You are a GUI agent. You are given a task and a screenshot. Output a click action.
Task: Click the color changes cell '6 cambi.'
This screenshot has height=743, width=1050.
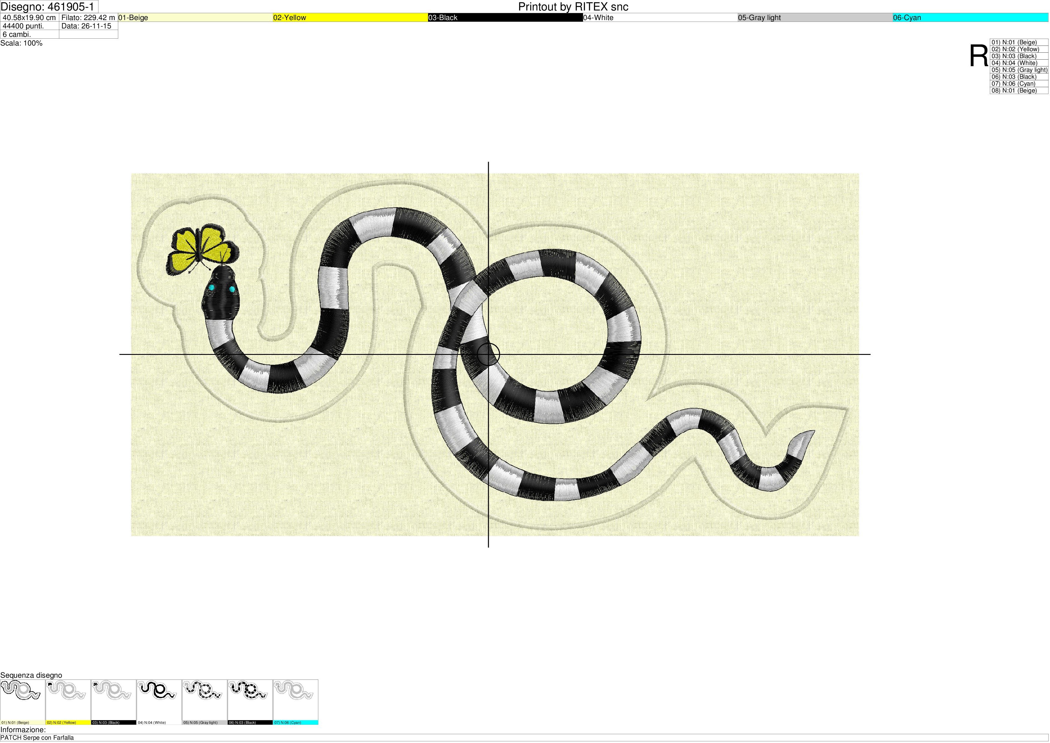click(30, 34)
